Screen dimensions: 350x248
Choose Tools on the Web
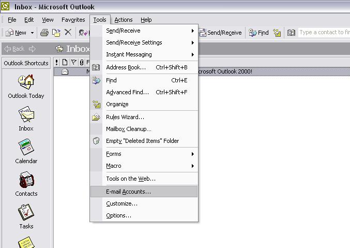(144, 179)
